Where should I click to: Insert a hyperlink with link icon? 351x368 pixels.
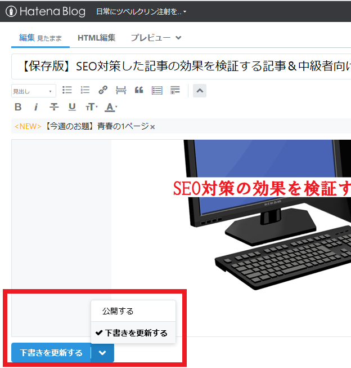click(x=103, y=90)
